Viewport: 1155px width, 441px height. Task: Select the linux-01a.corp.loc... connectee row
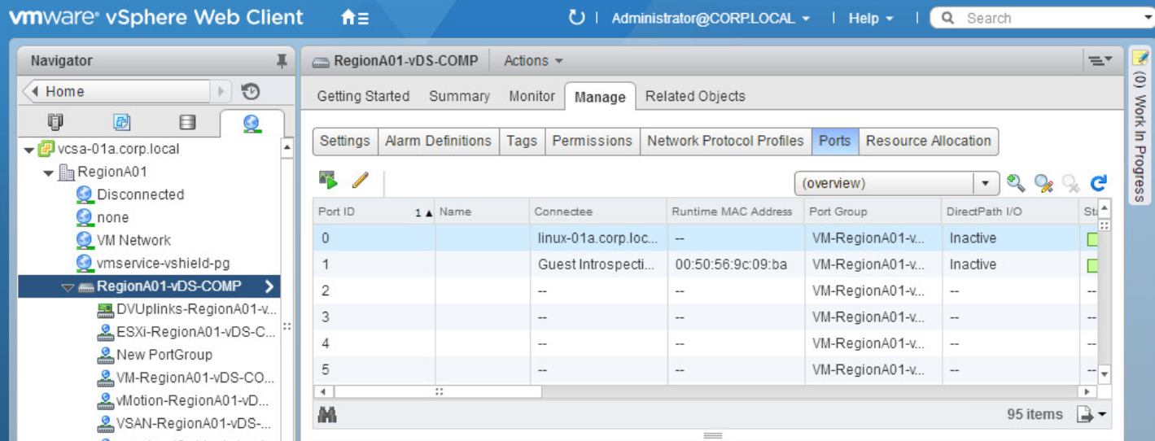coord(706,238)
